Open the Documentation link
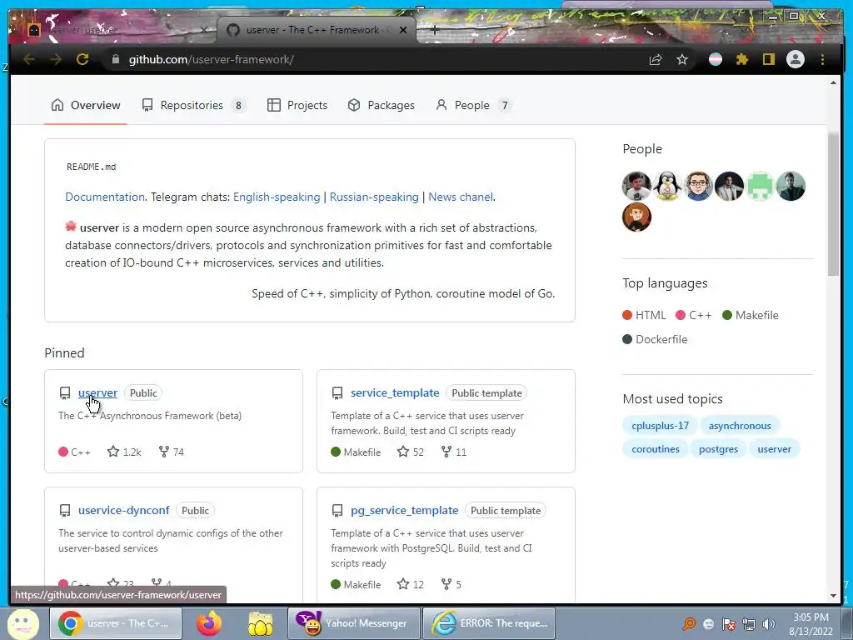The height and width of the screenshot is (640, 853). (x=105, y=197)
